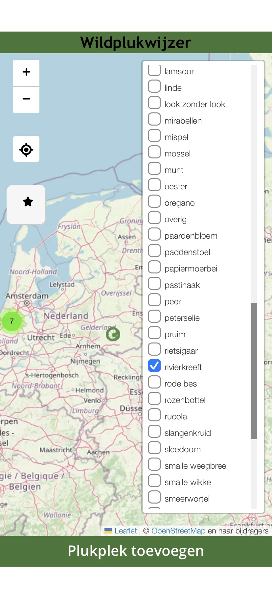Click the Wildplukwijzer title header
Image resolution: width=272 pixels, height=589 pixels.
(x=136, y=42)
